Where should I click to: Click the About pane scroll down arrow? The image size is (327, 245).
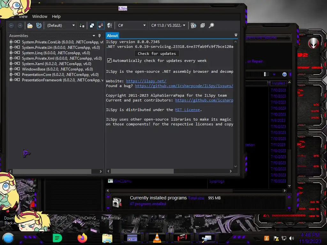click(x=235, y=166)
